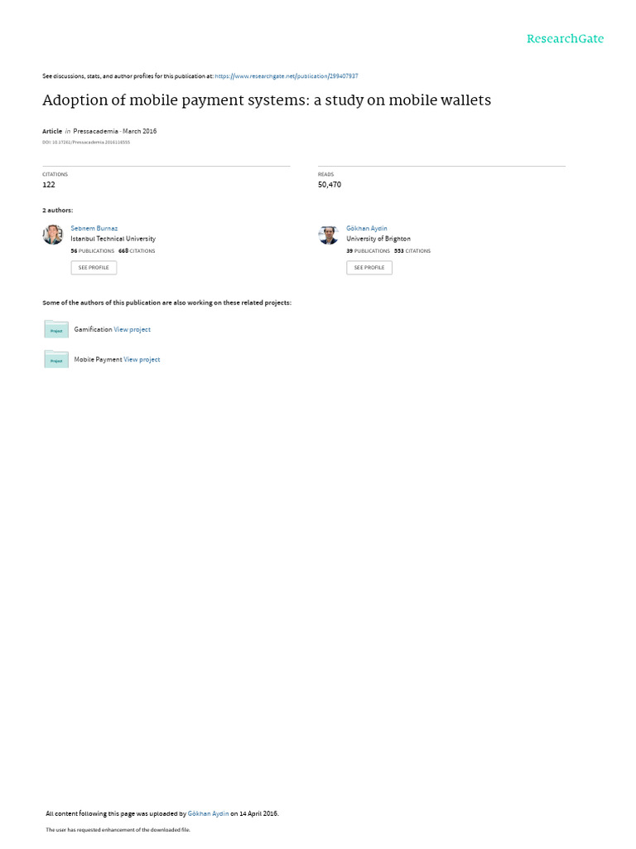Click Gökhan Aydin profile photo
Image resolution: width=636 pixels, height=849 pixels.
pos(328,235)
